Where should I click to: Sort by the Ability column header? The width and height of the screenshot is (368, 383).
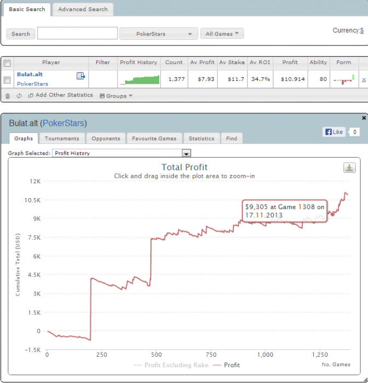tap(318, 62)
